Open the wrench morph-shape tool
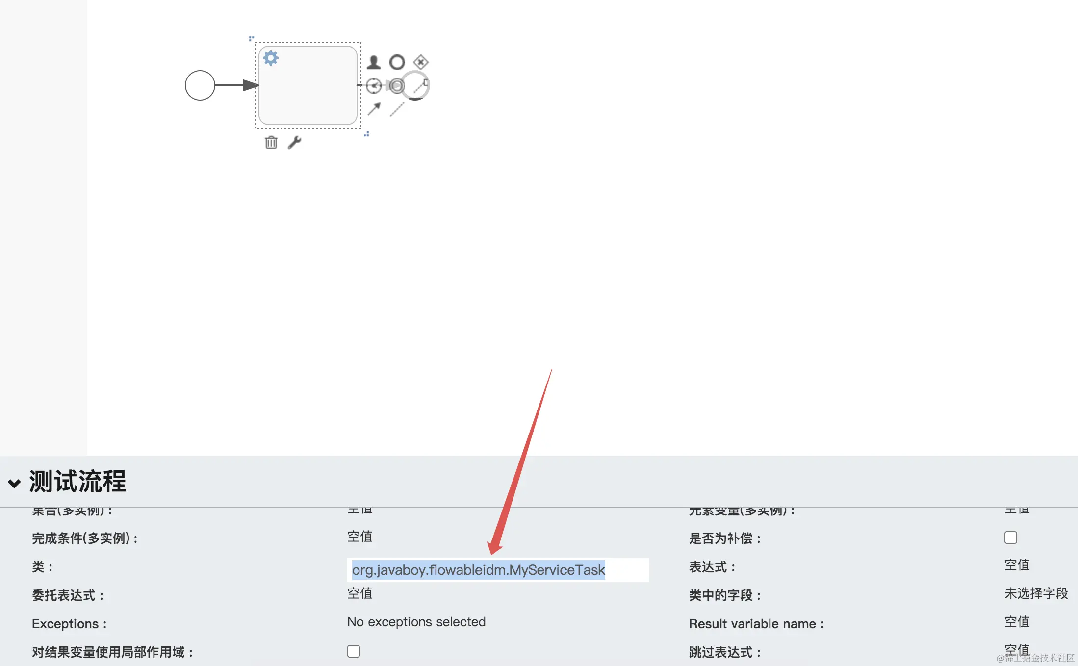The image size is (1078, 666). 294,142
